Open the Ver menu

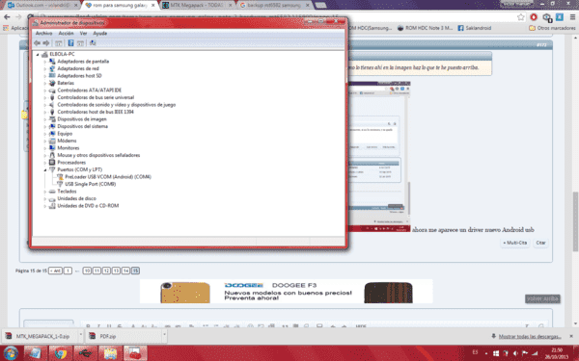click(83, 33)
